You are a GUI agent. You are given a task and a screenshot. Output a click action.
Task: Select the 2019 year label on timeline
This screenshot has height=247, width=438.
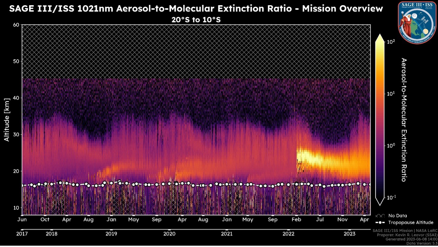coord(111,234)
